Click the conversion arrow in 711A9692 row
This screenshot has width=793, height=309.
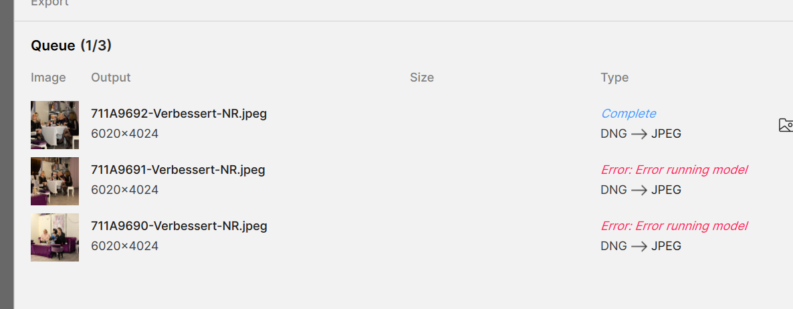(x=639, y=134)
